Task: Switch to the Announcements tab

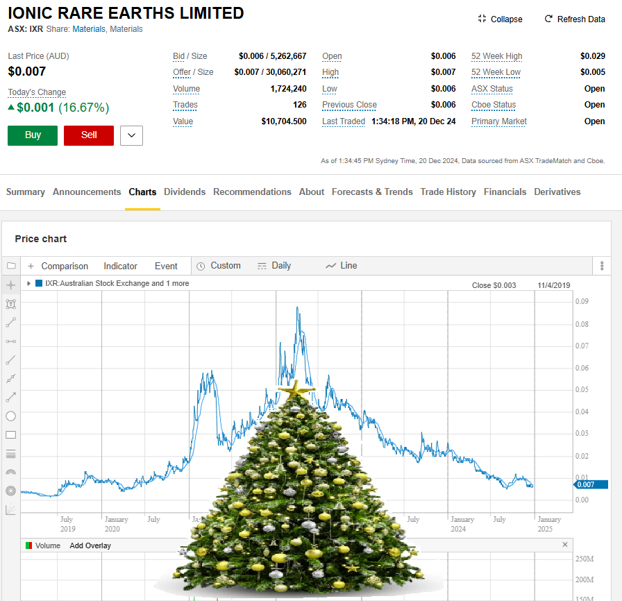Action: (87, 192)
